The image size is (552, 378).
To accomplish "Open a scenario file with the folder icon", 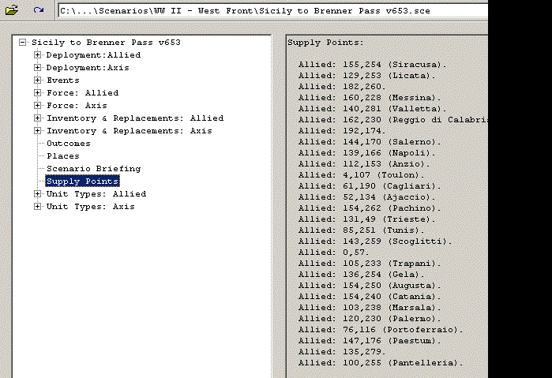I will (12, 9).
